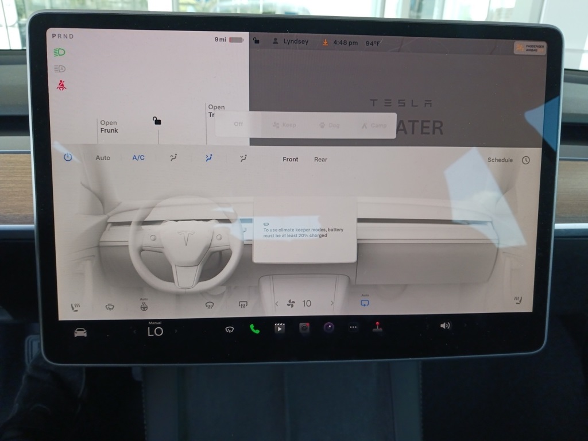Raise driver temperature from LO
Screen dimensions: 588x441
[x=176, y=331]
